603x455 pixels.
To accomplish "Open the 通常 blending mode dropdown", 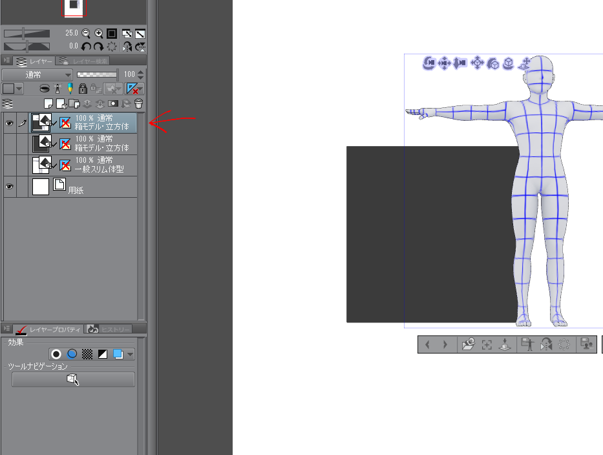I will pos(36,74).
